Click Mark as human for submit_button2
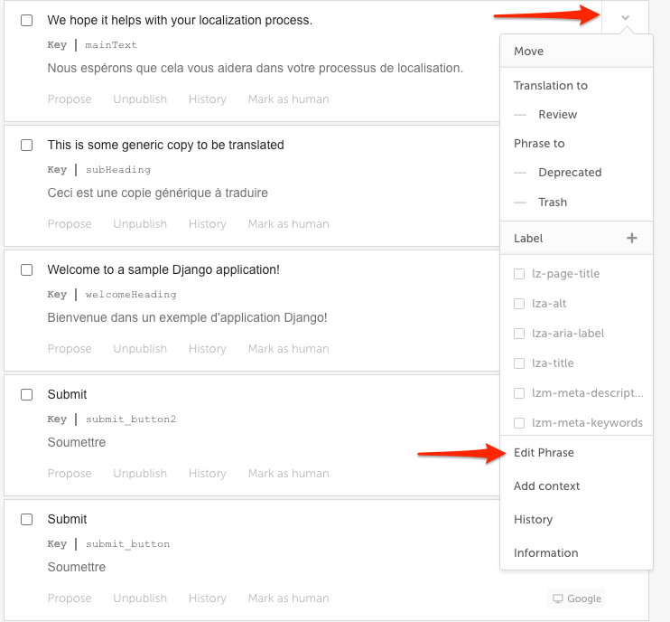This screenshot has width=670, height=622. pos(288,474)
